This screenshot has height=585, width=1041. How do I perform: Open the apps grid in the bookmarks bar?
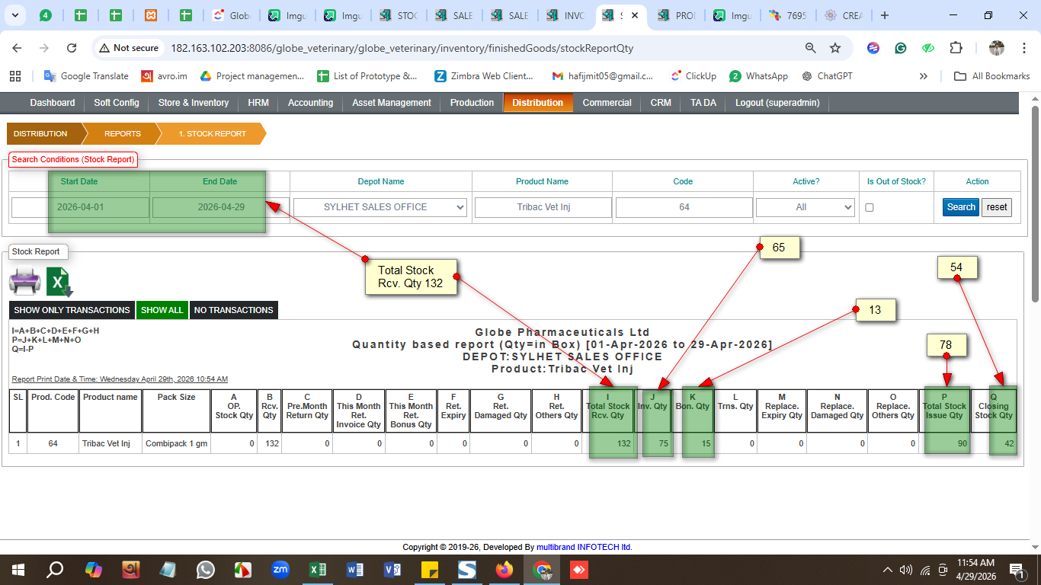coord(14,76)
